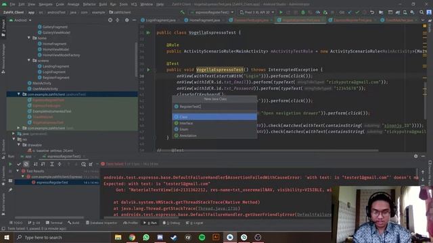Open the Pixel 3 XL device dropdown
The image size is (433, 243).
(x=257, y=12)
